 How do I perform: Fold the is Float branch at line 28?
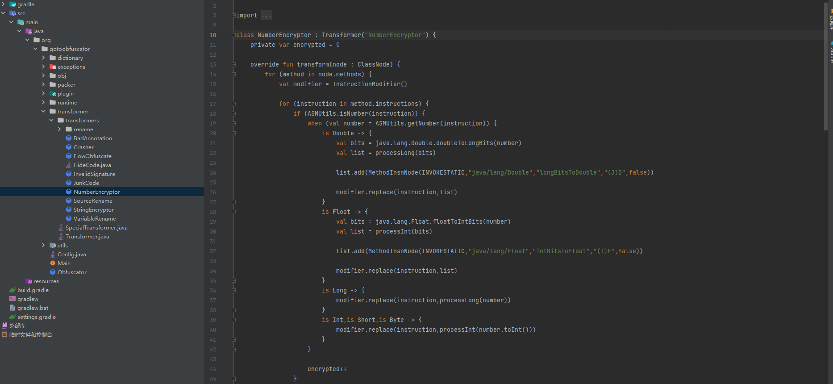[x=233, y=212]
